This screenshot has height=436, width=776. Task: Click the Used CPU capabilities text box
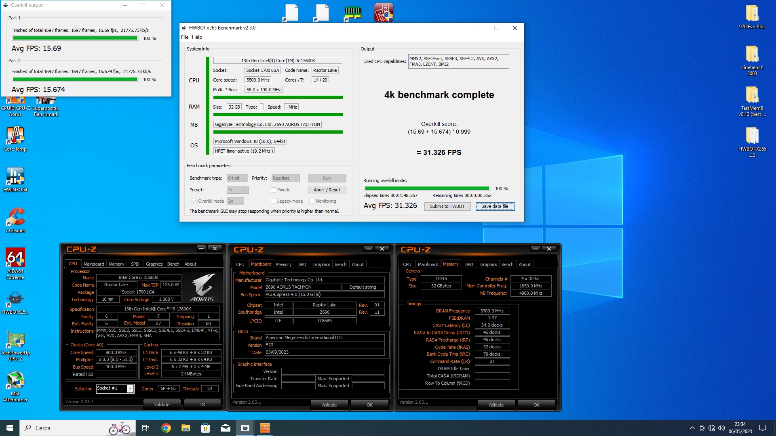pyautogui.click(x=458, y=61)
